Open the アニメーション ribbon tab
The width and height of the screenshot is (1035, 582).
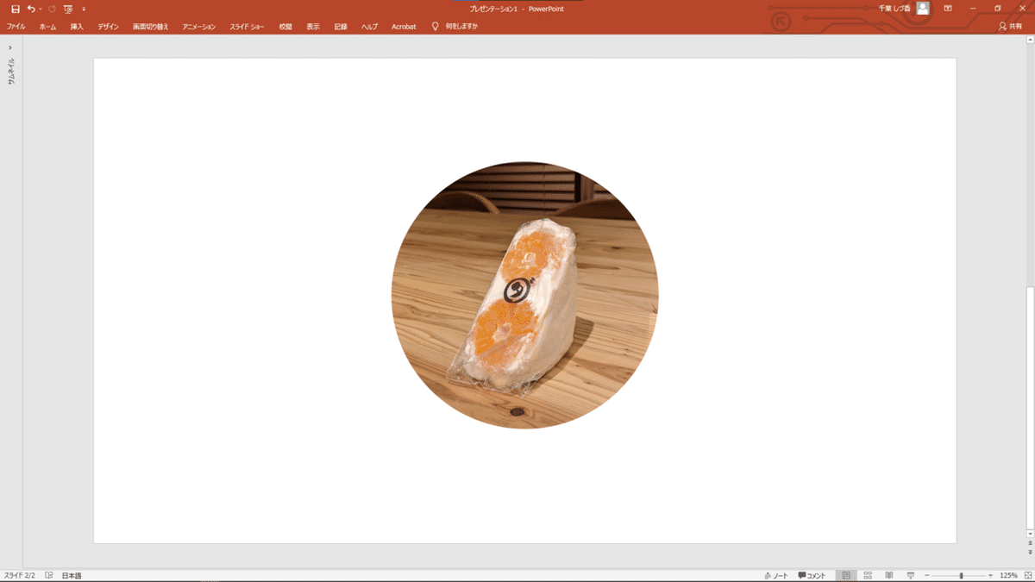(199, 27)
